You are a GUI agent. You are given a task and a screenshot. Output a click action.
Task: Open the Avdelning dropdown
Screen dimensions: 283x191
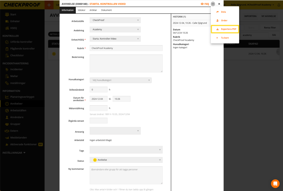coord(115,29)
